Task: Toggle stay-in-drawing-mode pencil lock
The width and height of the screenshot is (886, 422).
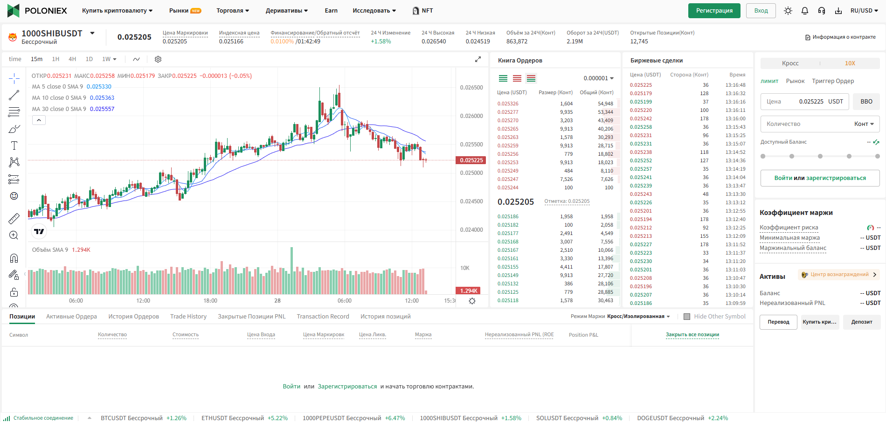Action: [14, 275]
